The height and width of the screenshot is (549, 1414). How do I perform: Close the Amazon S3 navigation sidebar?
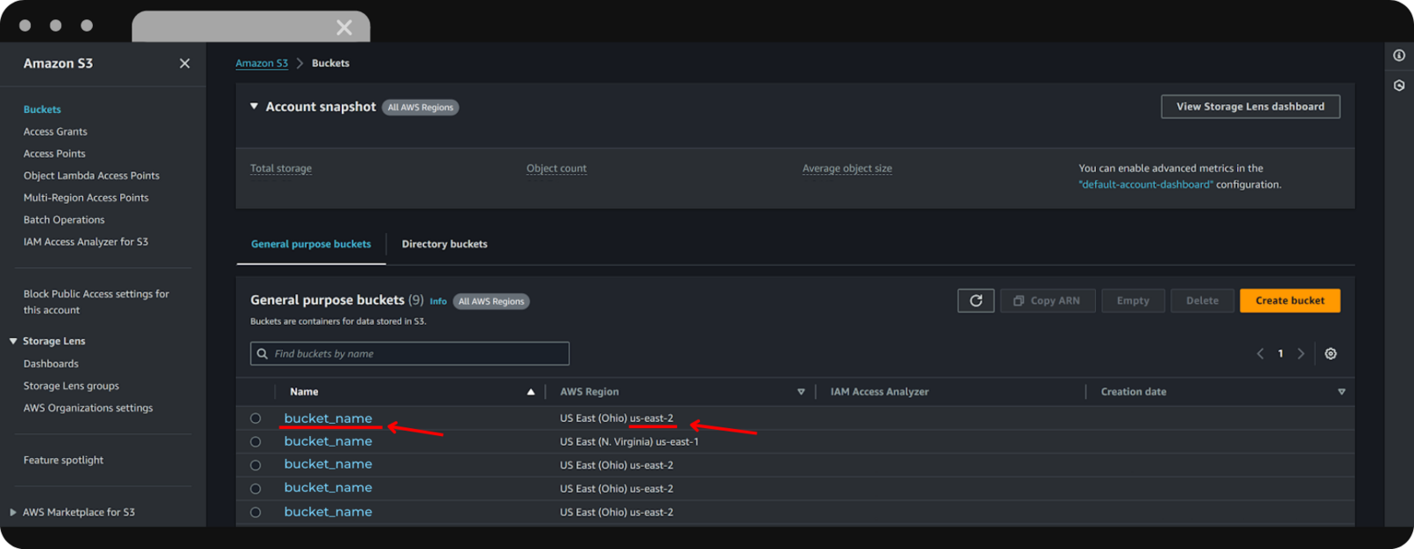pyautogui.click(x=185, y=64)
